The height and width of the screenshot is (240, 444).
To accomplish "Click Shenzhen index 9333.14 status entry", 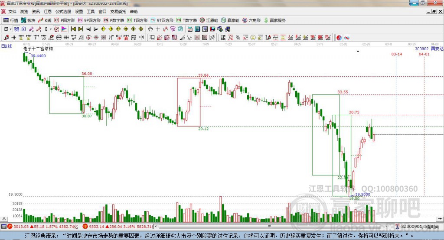I will [x=118, y=227].
